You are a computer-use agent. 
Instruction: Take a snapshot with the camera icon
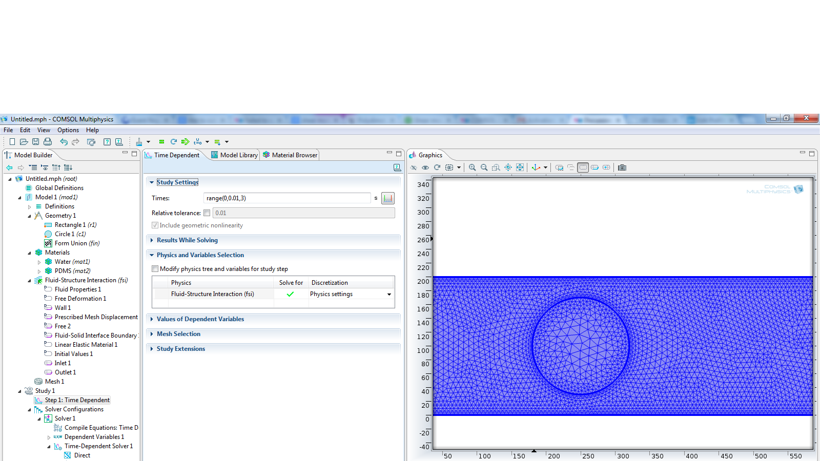tap(622, 167)
